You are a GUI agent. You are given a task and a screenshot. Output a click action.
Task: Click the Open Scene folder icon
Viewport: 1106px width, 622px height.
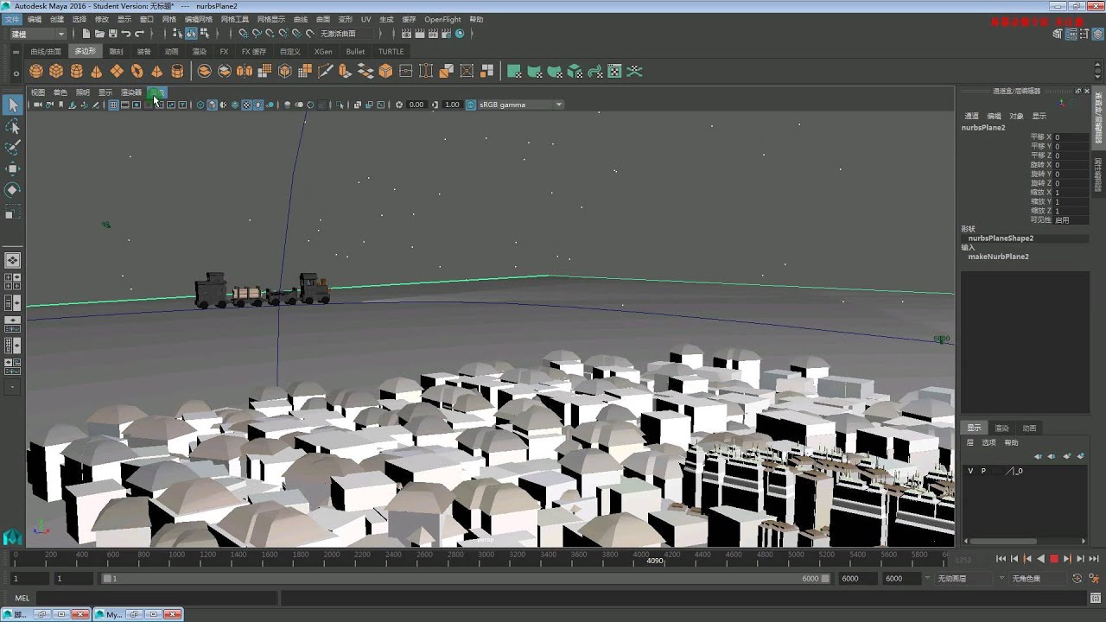point(100,34)
